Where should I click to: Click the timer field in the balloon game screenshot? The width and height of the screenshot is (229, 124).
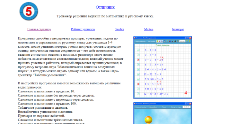coord(187,107)
